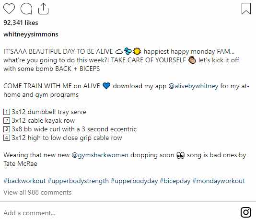256x220 pixels.
Task: Share the post using the share icon
Action: [x=43, y=9]
